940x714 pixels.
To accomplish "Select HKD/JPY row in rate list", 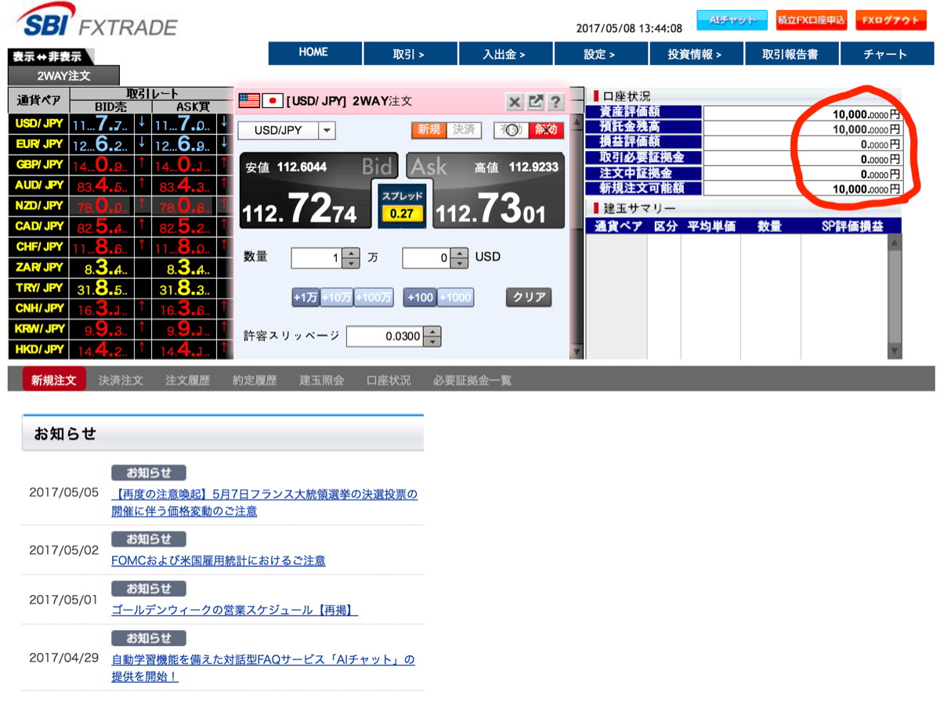I will 120,349.
